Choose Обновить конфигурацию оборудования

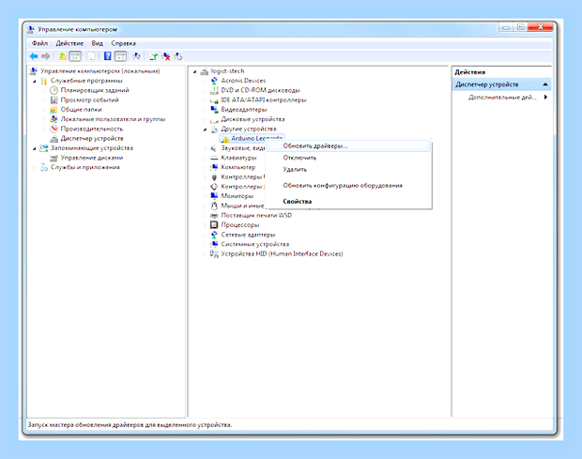click(348, 185)
